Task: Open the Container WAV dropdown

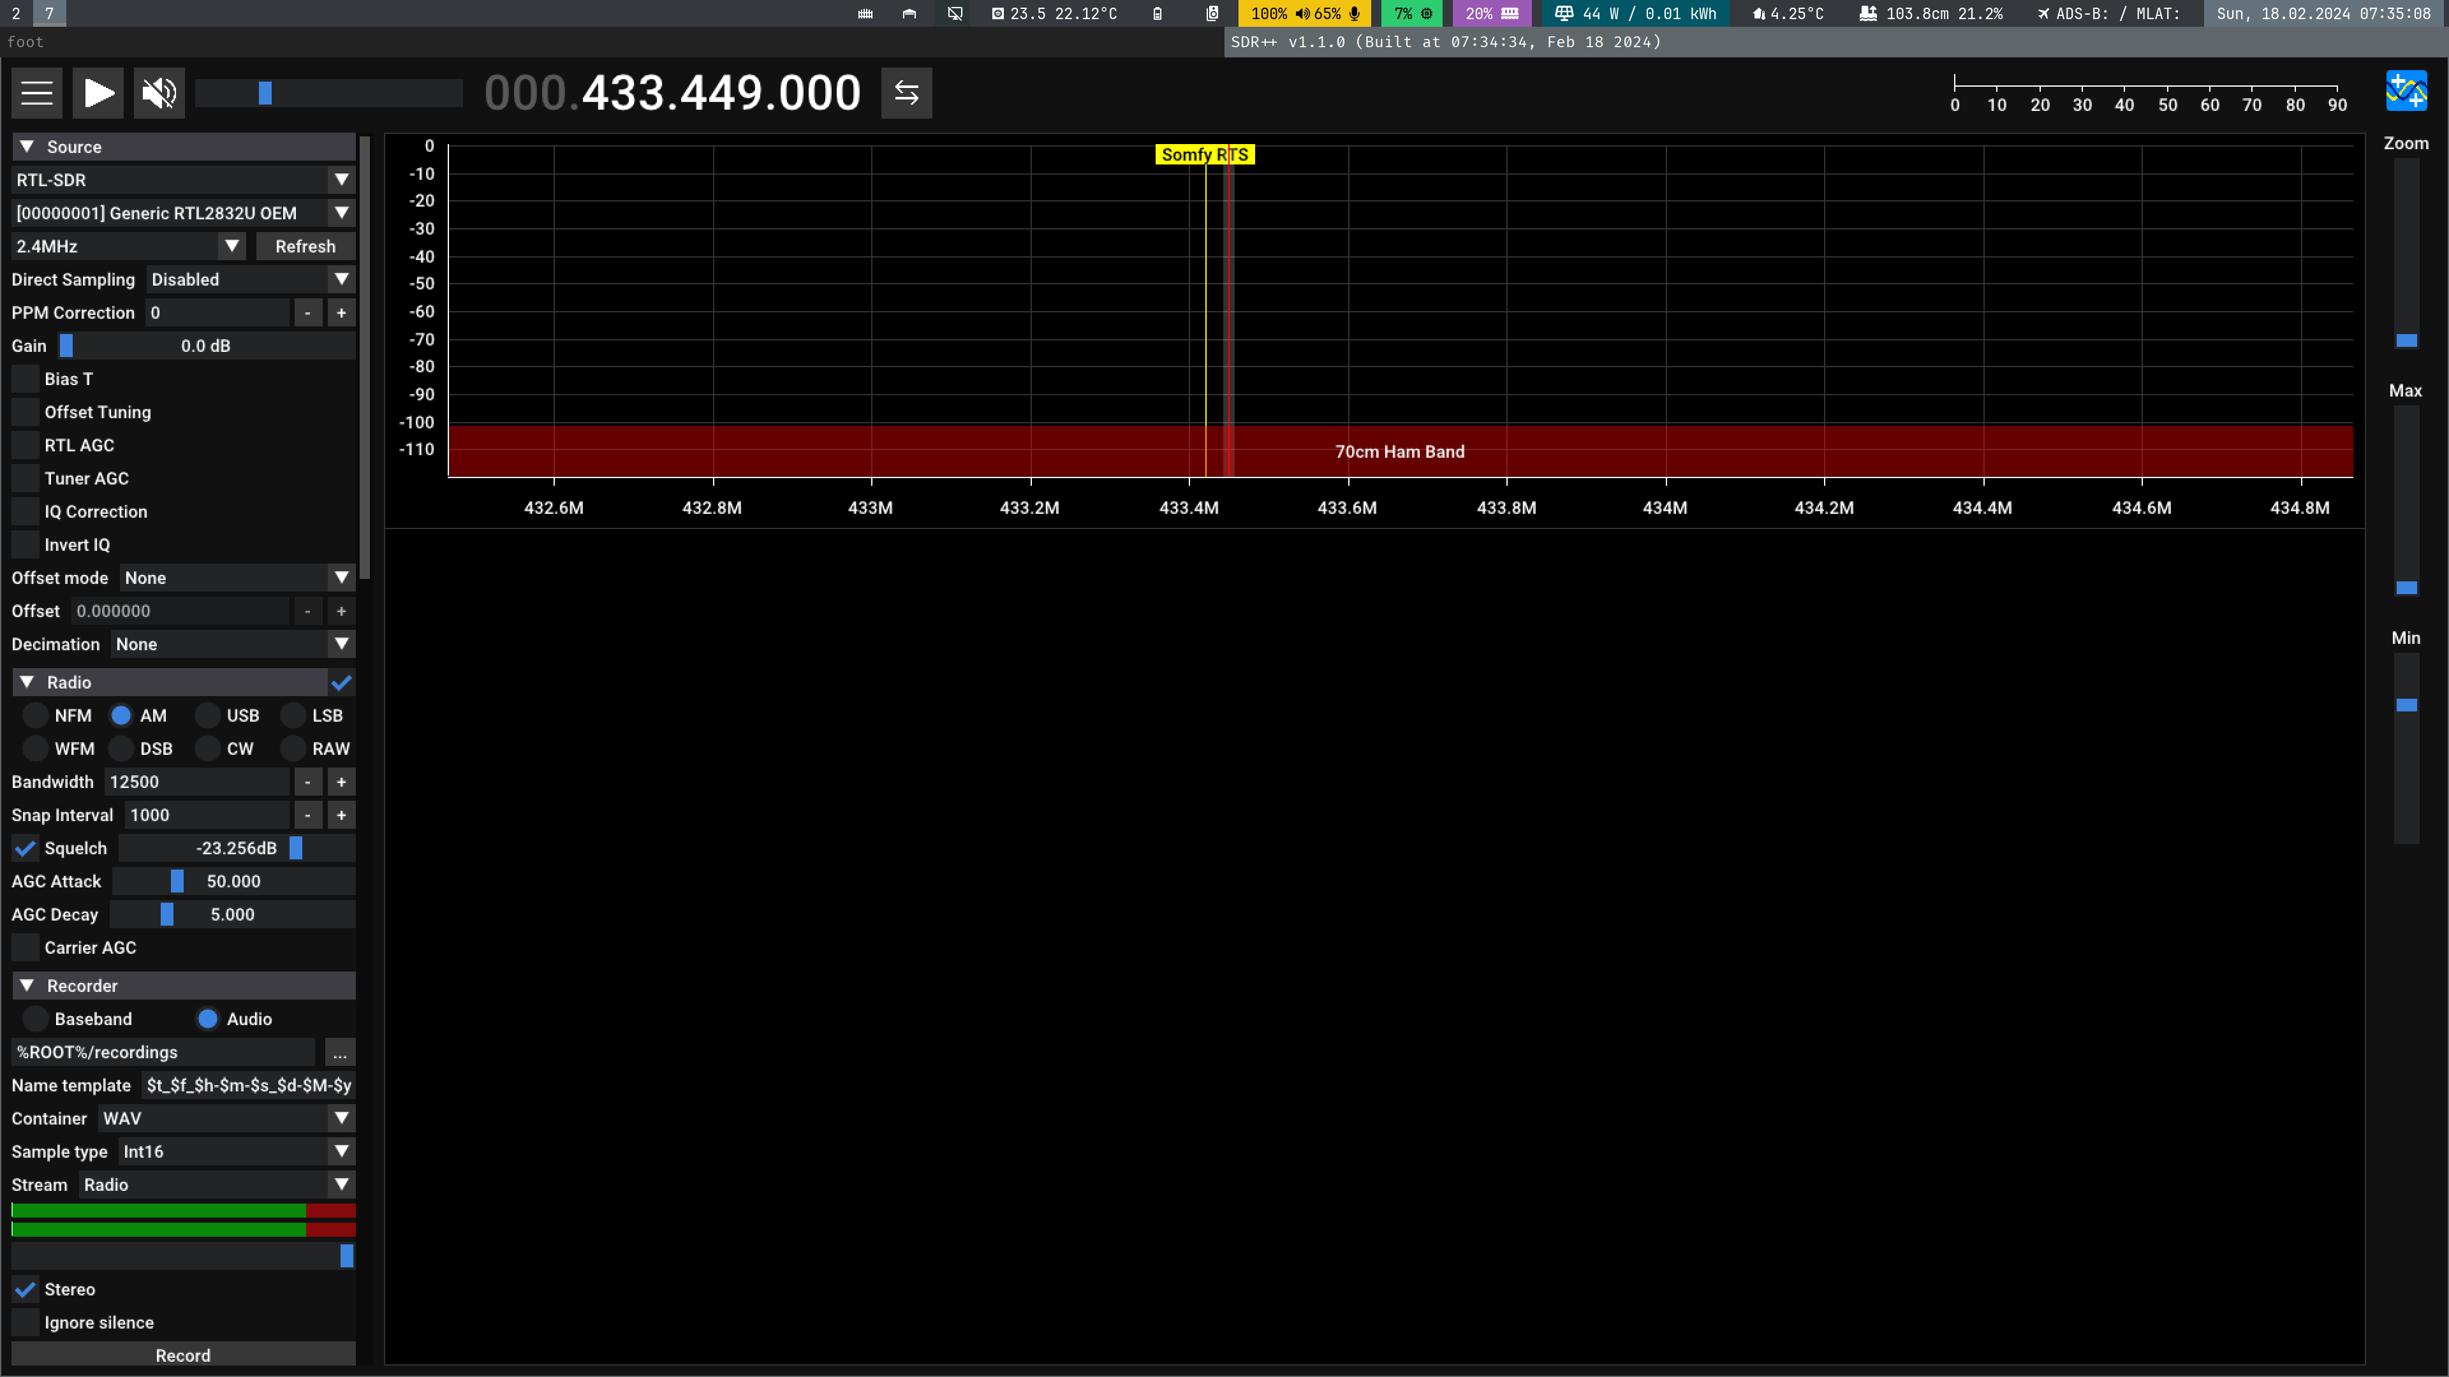Action: 226,1119
